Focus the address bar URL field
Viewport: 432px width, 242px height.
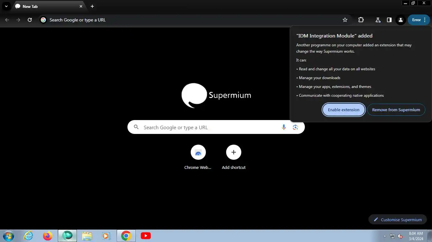coord(194,20)
